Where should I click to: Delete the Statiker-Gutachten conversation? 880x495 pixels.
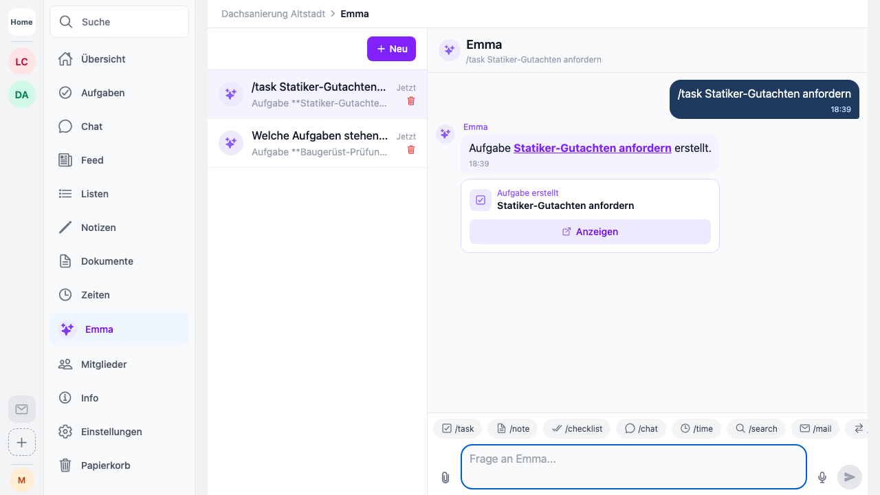(x=411, y=101)
